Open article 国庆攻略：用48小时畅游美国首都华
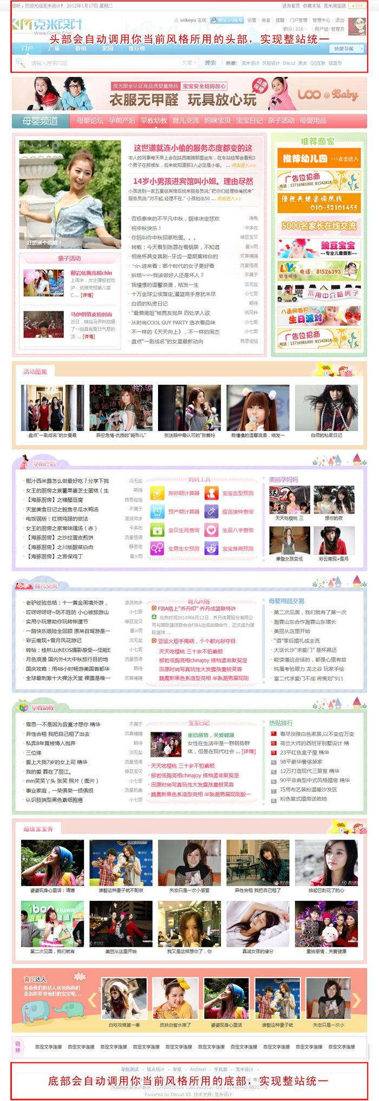This screenshot has width=379, height=1101. 68,669
